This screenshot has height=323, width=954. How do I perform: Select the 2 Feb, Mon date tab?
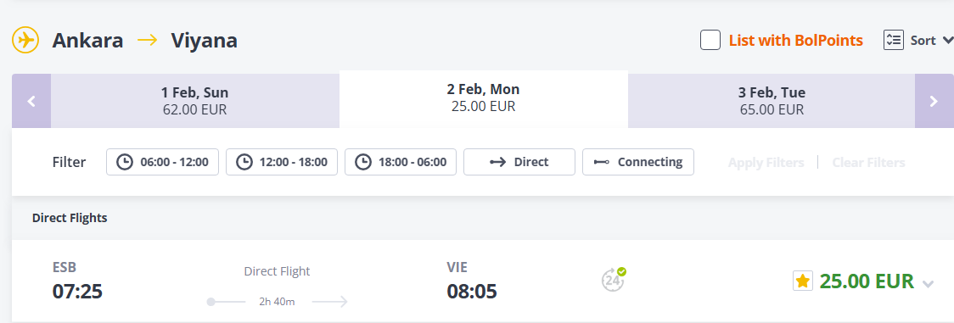tap(483, 98)
